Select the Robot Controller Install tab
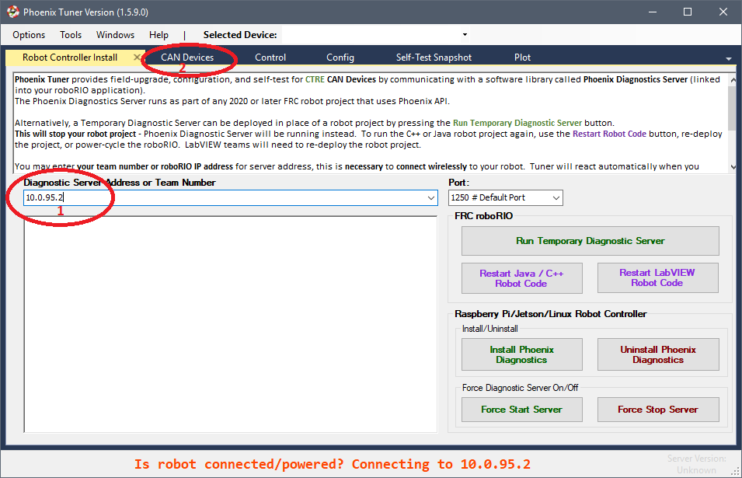Image resolution: width=742 pixels, height=478 pixels. (x=70, y=58)
